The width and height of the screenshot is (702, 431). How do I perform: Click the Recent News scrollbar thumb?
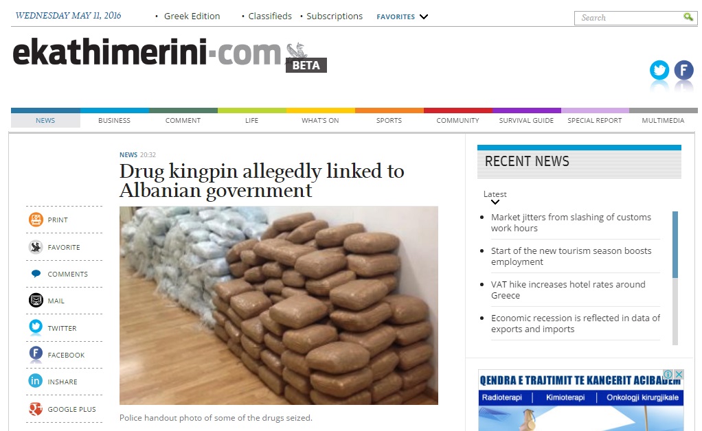pyautogui.click(x=675, y=244)
